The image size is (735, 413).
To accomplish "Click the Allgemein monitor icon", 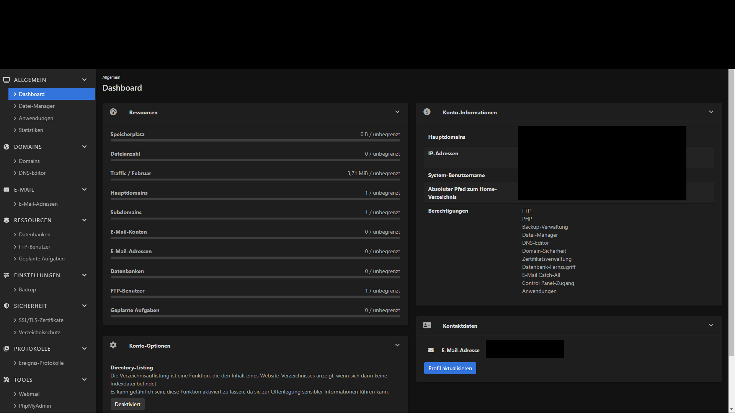I will [7, 80].
